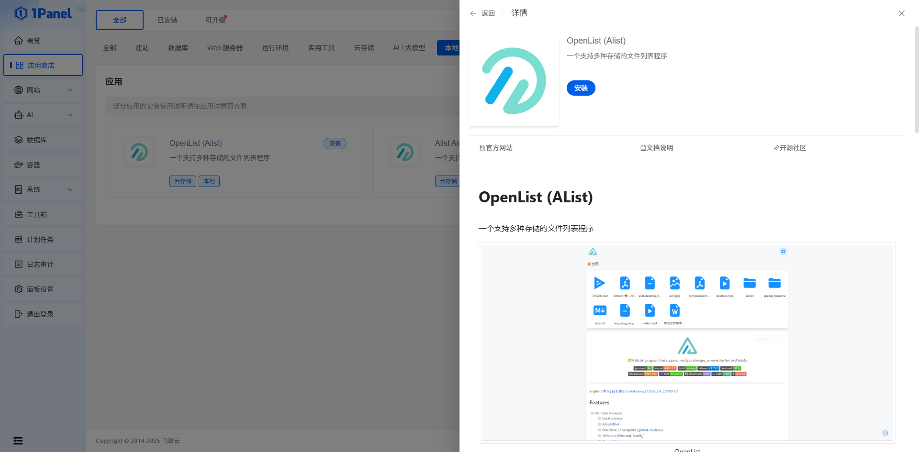This screenshot has height=452, width=919.
Task: Click the OpenList screenshot preview image
Action: pyautogui.click(x=687, y=343)
